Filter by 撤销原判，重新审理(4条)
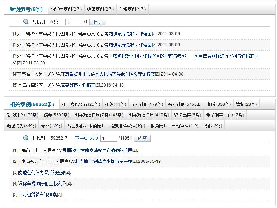This screenshot has height=208, width=277. pos(174,126)
